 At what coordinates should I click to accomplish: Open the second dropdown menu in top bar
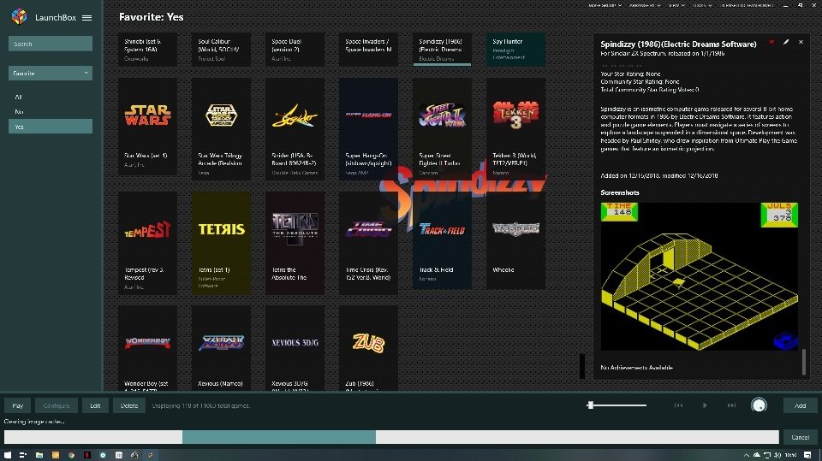(644, 5)
